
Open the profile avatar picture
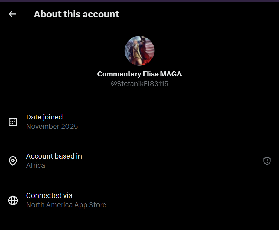[140, 51]
